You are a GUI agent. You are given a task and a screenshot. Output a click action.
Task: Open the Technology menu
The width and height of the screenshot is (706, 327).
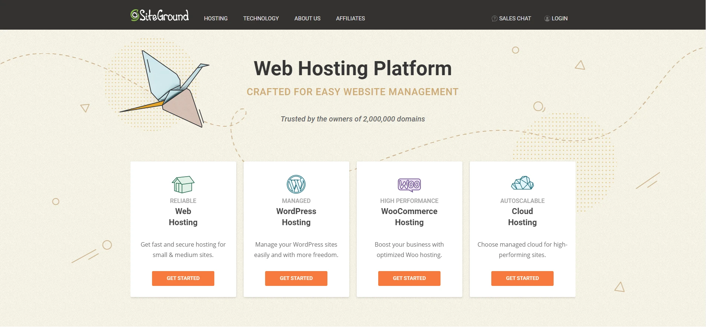(x=261, y=19)
